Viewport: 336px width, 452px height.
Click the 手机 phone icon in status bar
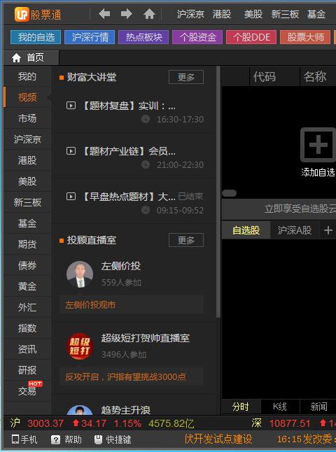point(15,439)
